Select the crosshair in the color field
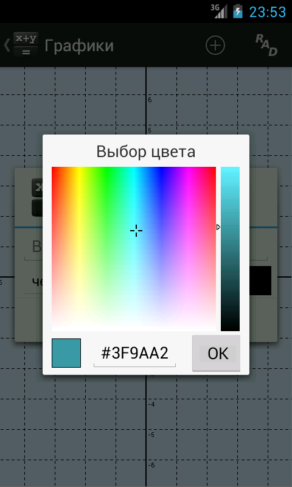The width and height of the screenshot is (292, 487). click(136, 231)
